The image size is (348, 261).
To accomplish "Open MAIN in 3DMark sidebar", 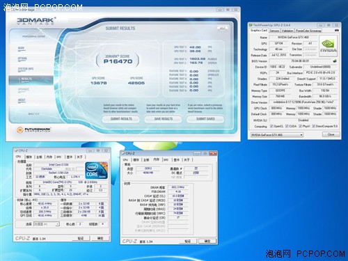I will click(21, 48).
